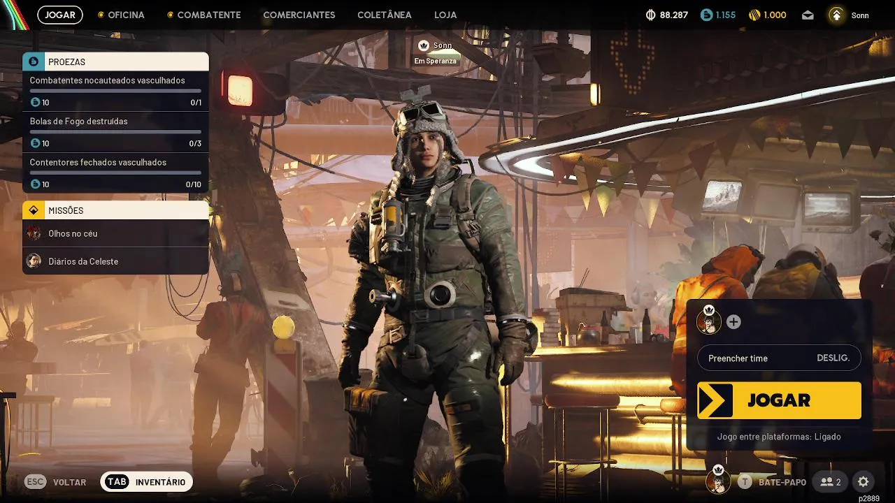Toggle 'Preencher time' fill squad option

click(779, 358)
